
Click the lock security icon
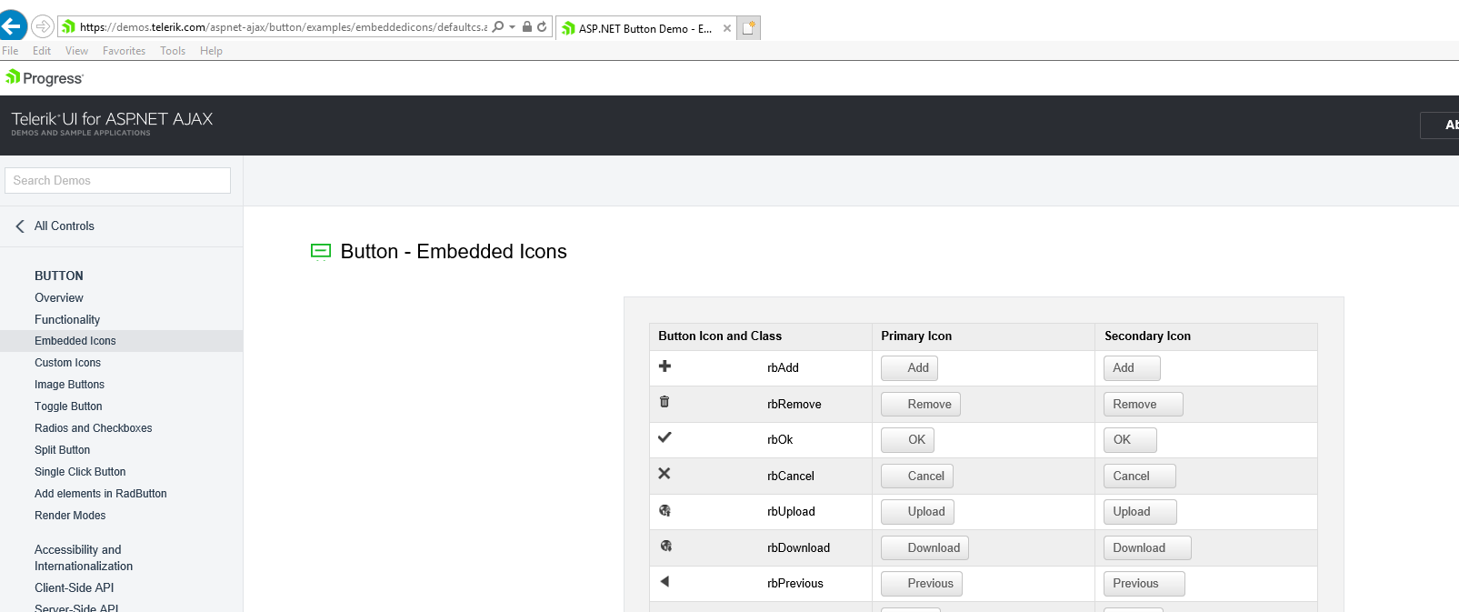click(527, 27)
